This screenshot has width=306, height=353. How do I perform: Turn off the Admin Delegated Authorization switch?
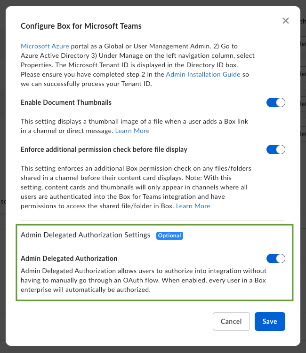[276, 258]
